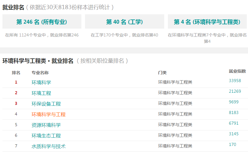248x152 pixels.
Task: Click the 第 40 名 (工学) box
Action: 124,22
